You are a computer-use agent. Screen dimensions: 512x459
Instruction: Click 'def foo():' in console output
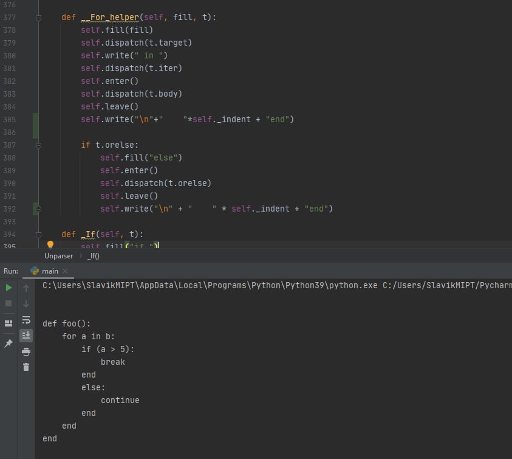[67, 323]
